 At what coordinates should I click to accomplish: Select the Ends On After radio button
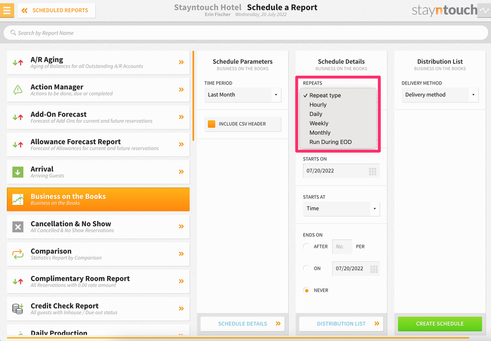point(306,247)
